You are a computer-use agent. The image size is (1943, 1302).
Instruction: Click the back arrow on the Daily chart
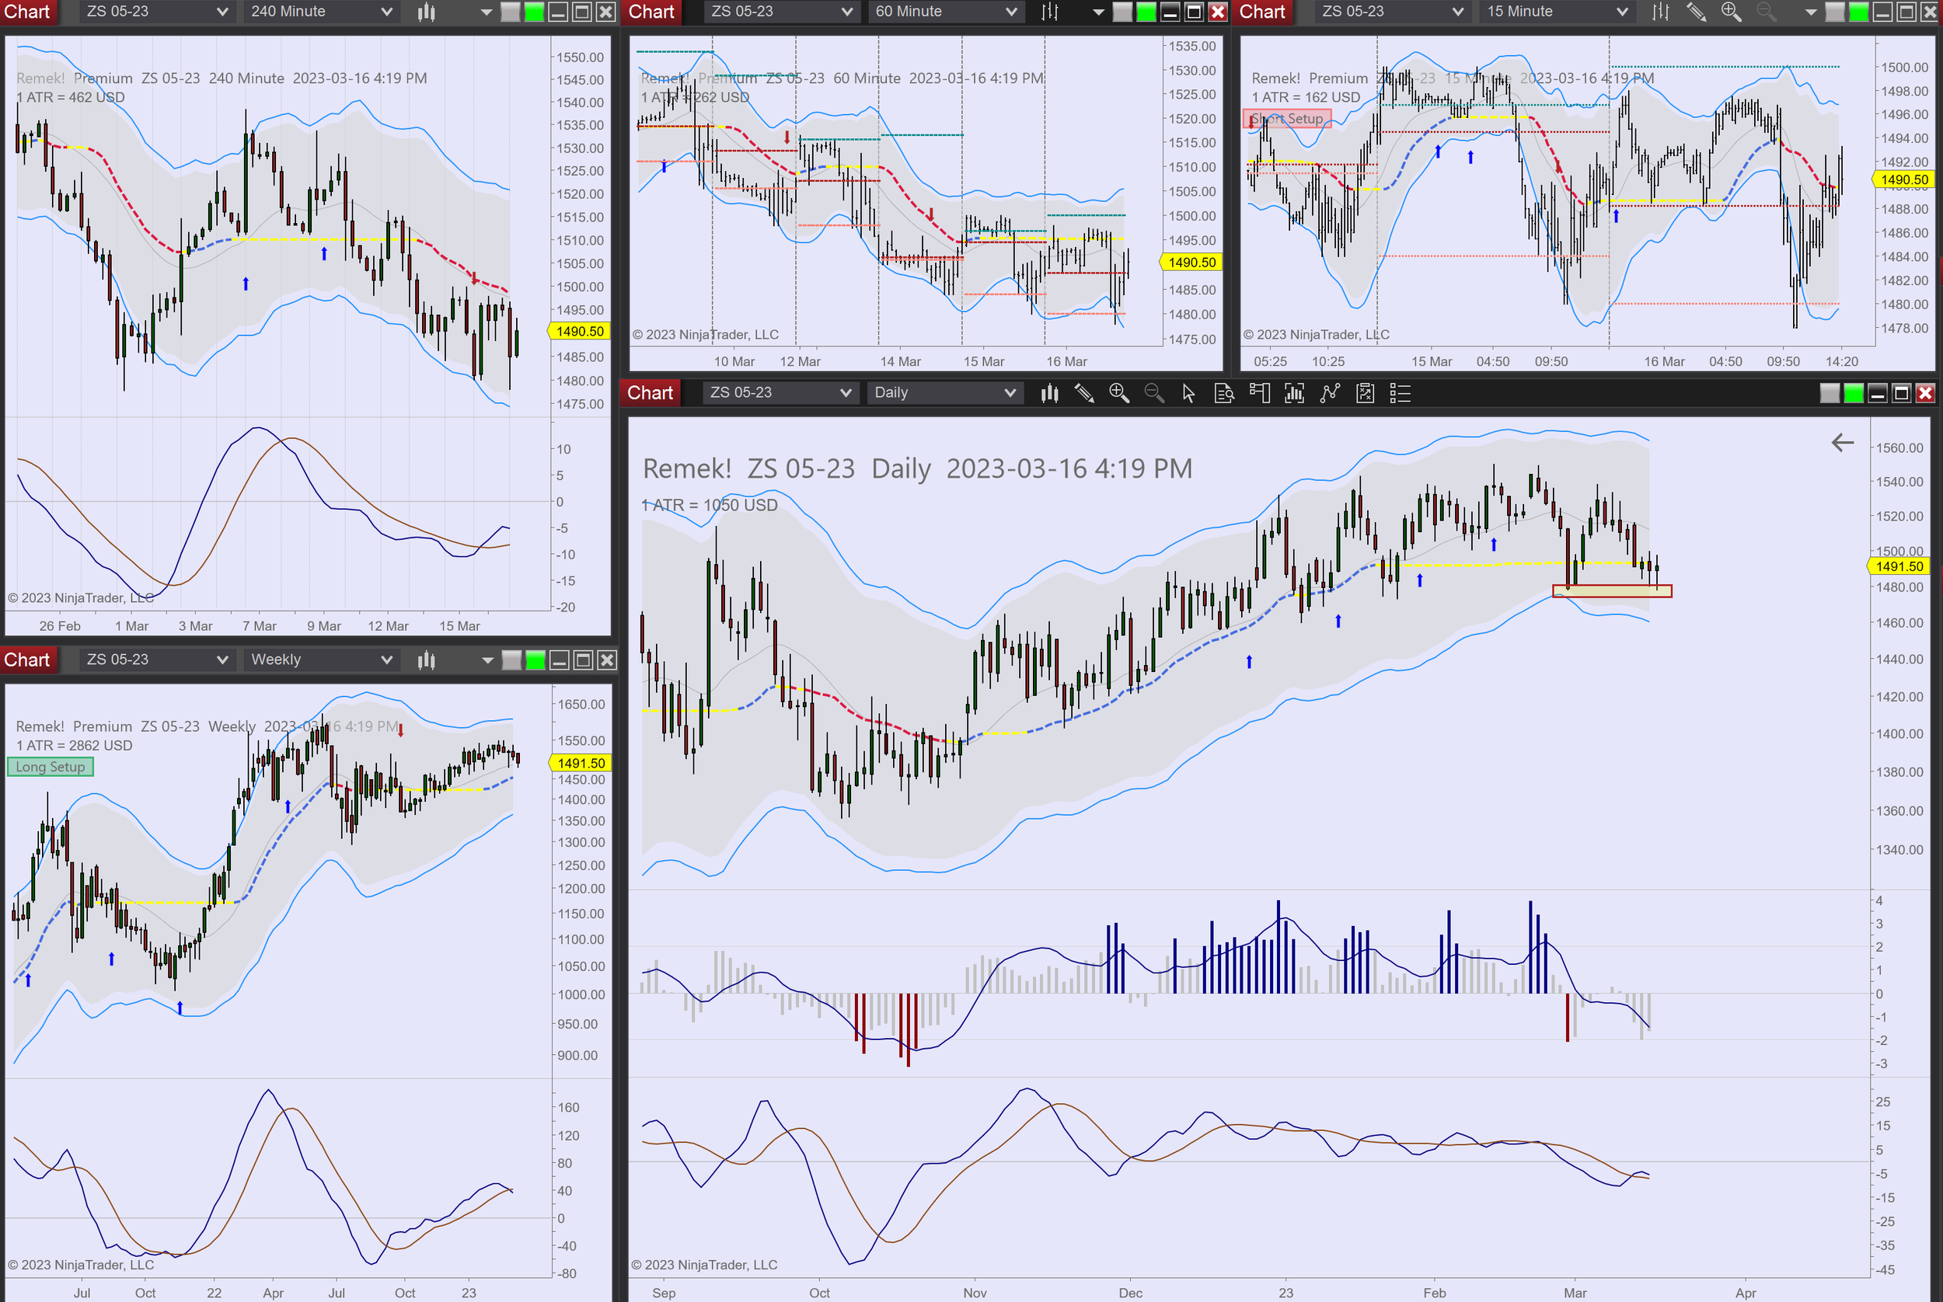(1842, 443)
